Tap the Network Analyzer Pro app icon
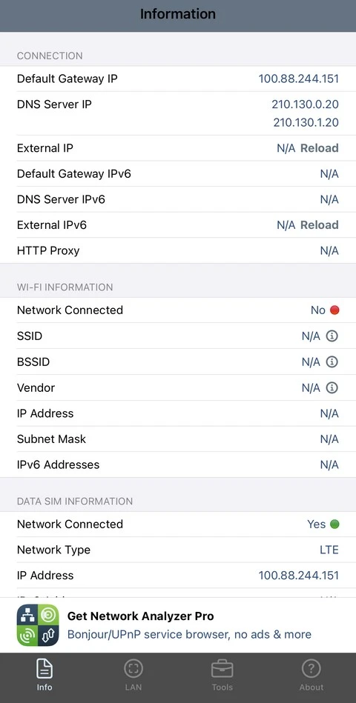 38,625
